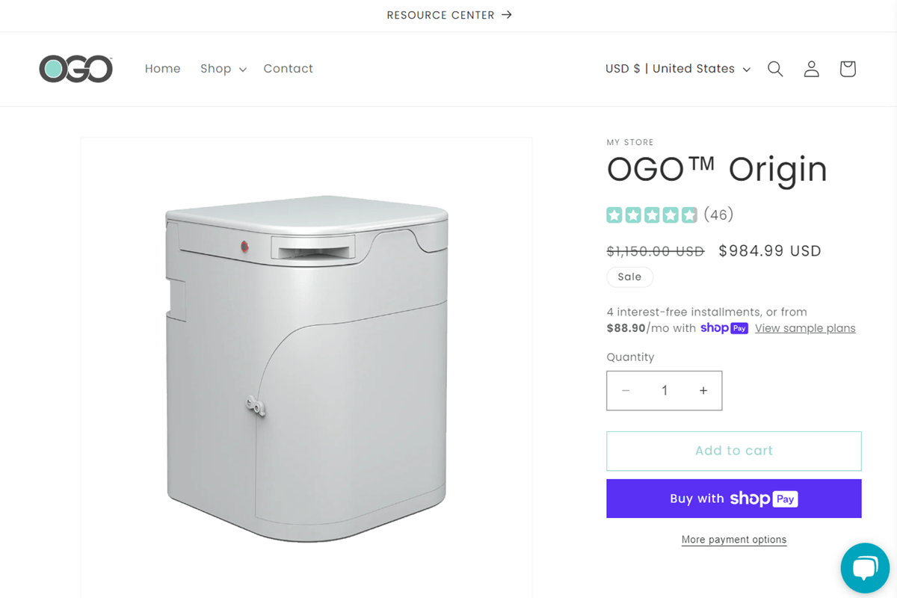Click the quantity input field
Viewport: 897px width, 598px height.
664,390
